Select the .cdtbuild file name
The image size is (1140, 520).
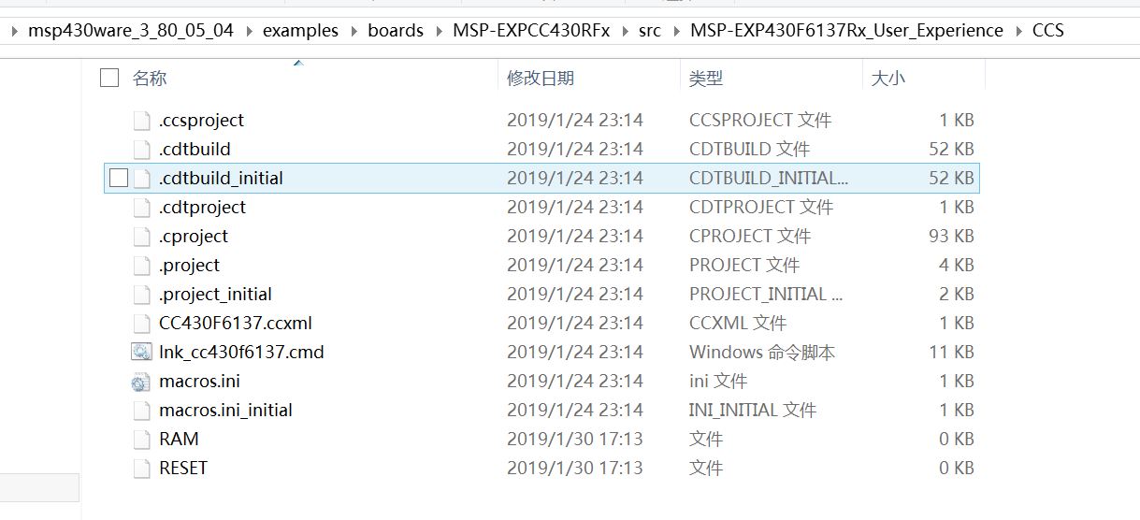point(195,150)
